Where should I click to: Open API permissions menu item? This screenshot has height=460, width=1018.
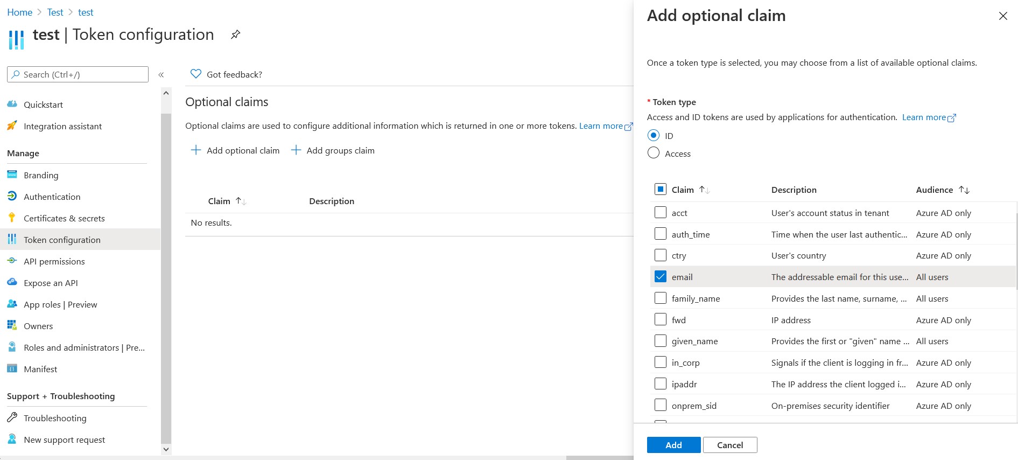[54, 261]
